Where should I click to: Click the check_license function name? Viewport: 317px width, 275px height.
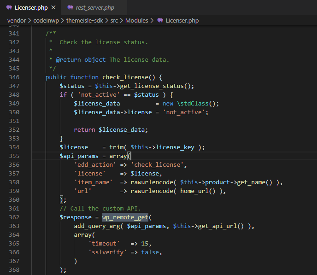[x=125, y=77]
